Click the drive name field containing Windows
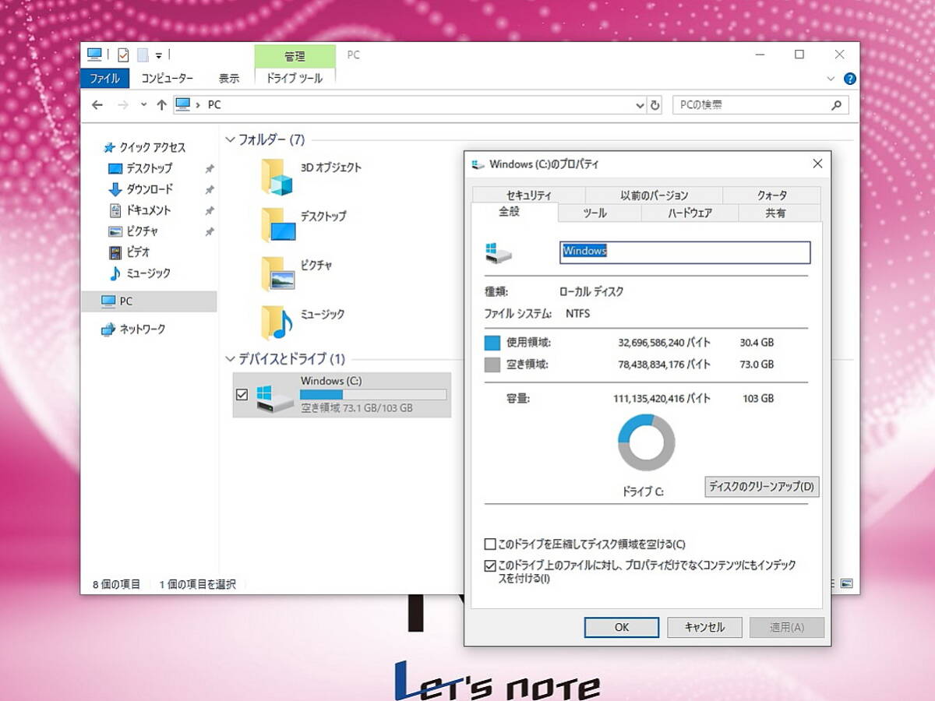935x701 pixels. (685, 252)
